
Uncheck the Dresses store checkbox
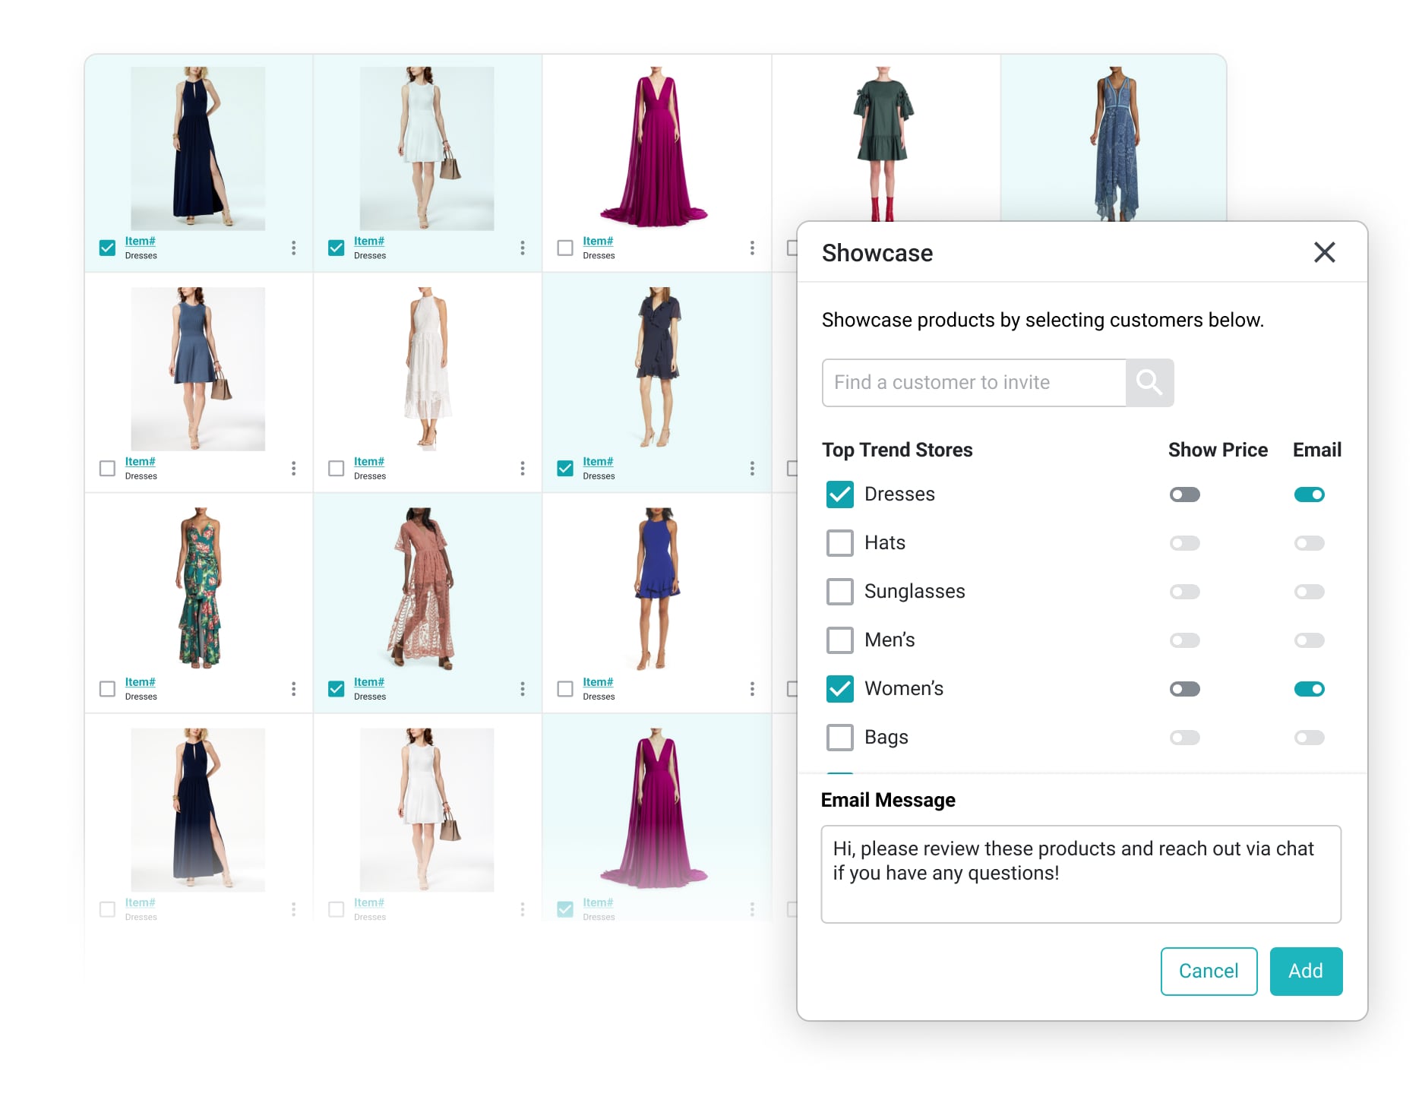[x=839, y=495]
